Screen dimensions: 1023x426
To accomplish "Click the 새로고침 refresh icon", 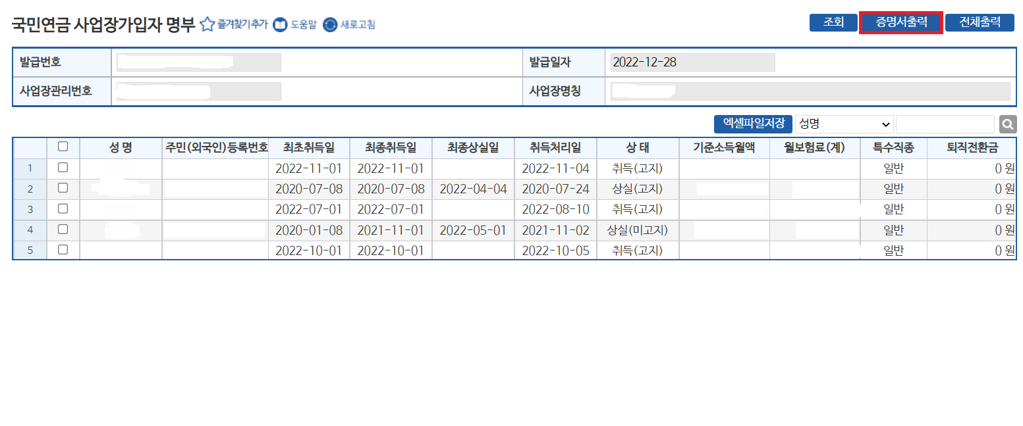I will [x=330, y=25].
